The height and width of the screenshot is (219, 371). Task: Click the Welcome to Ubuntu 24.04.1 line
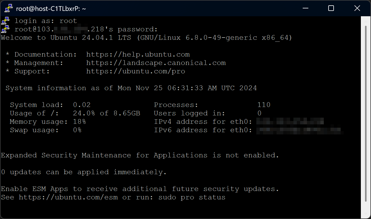coord(146,38)
